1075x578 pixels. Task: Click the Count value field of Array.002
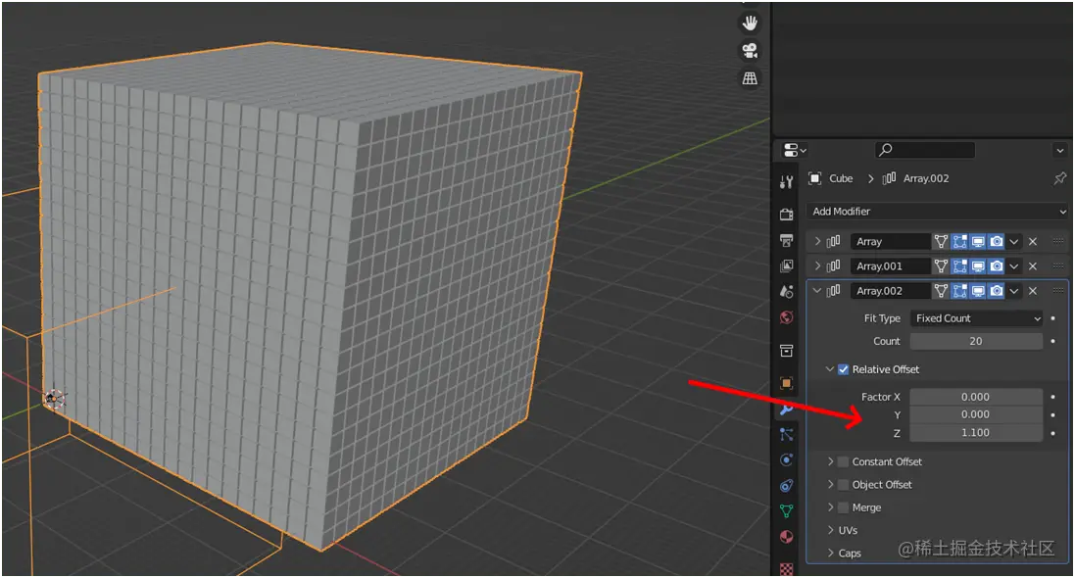(975, 341)
